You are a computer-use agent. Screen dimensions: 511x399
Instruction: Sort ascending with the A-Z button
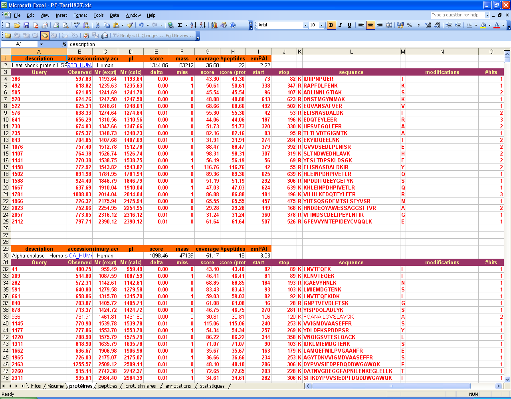click(193, 25)
